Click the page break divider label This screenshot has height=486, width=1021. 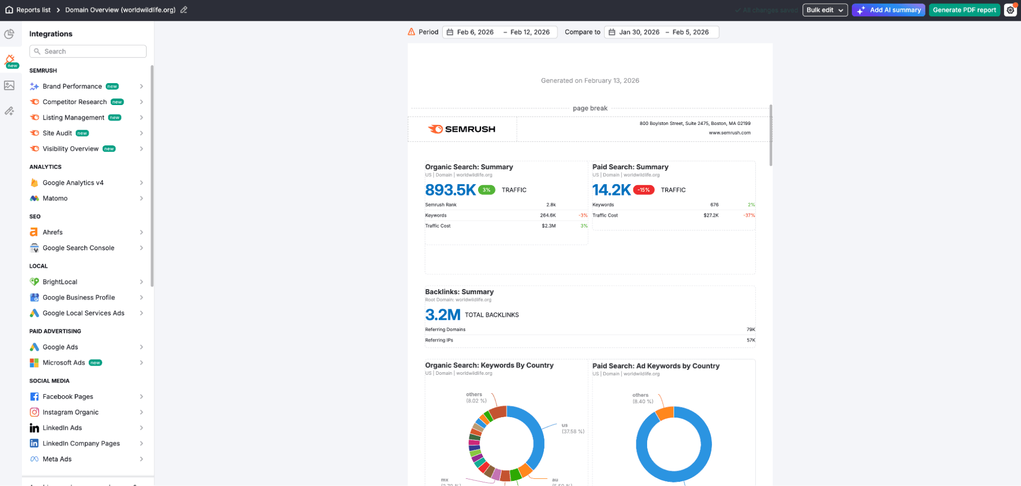[x=590, y=108]
